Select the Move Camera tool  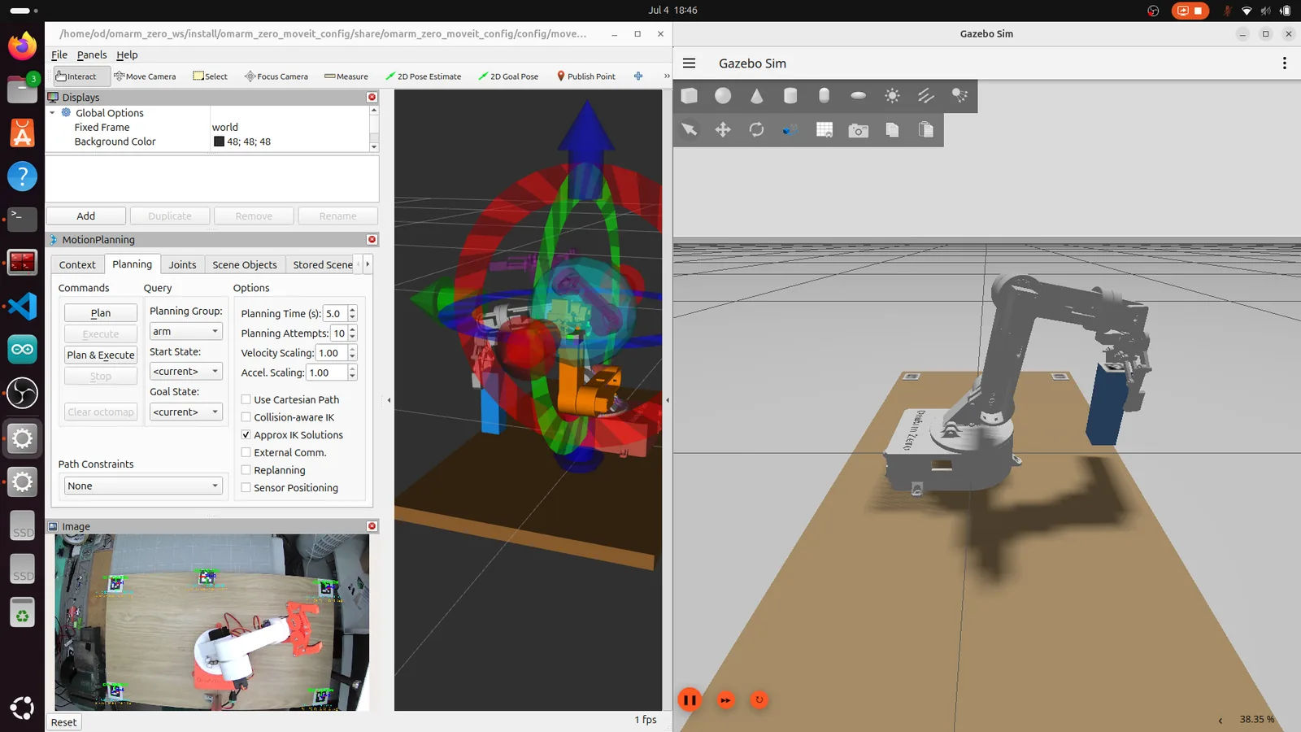[145, 76]
